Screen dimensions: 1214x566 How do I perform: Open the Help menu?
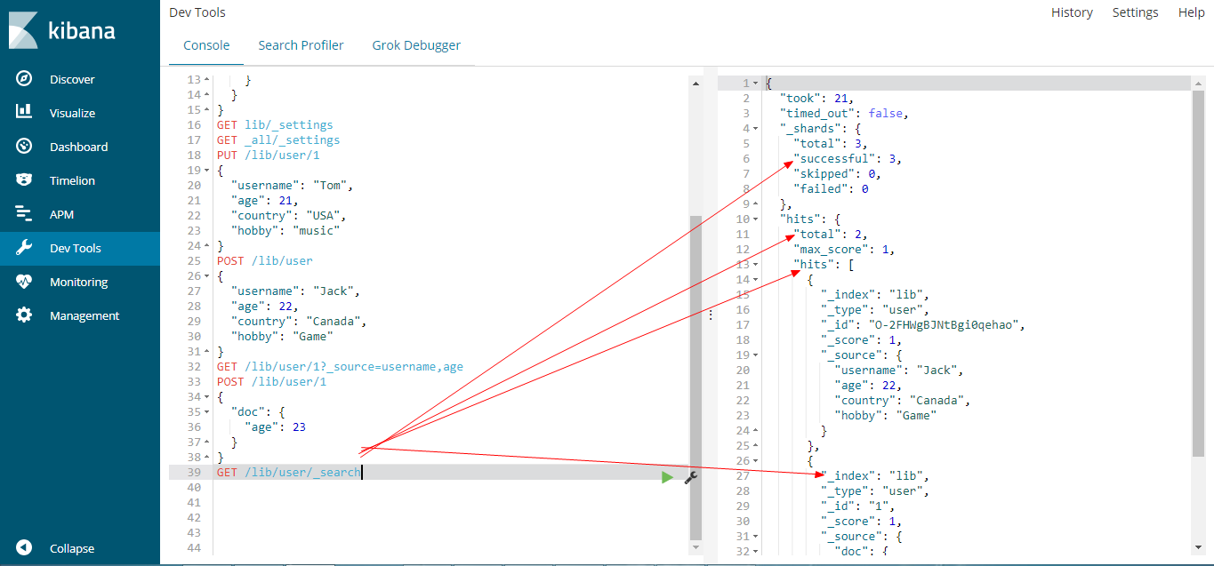coord(1191,12)
